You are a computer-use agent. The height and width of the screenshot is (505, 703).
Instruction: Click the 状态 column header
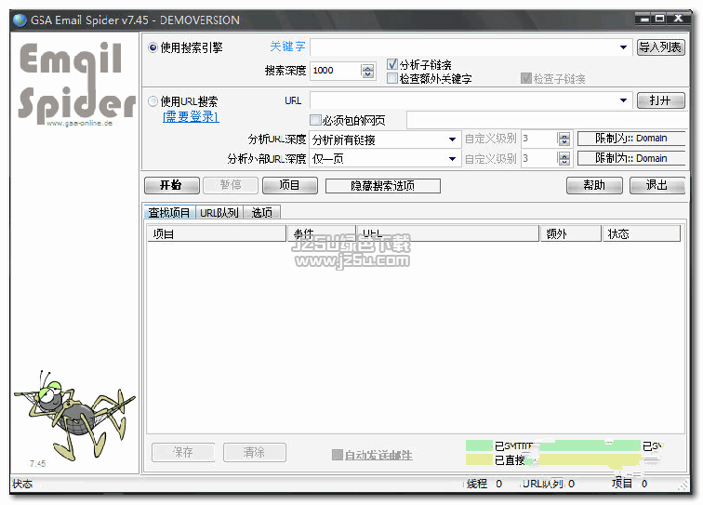[641, 233]
